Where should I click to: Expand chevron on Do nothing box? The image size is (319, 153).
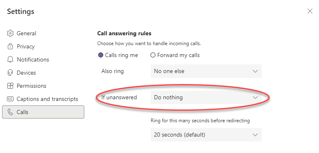tap(255, 98)
